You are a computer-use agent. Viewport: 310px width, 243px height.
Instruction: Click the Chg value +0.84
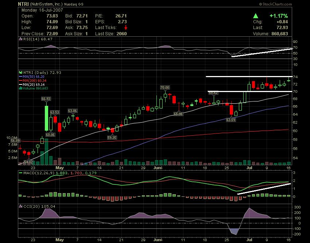(282, 22)
